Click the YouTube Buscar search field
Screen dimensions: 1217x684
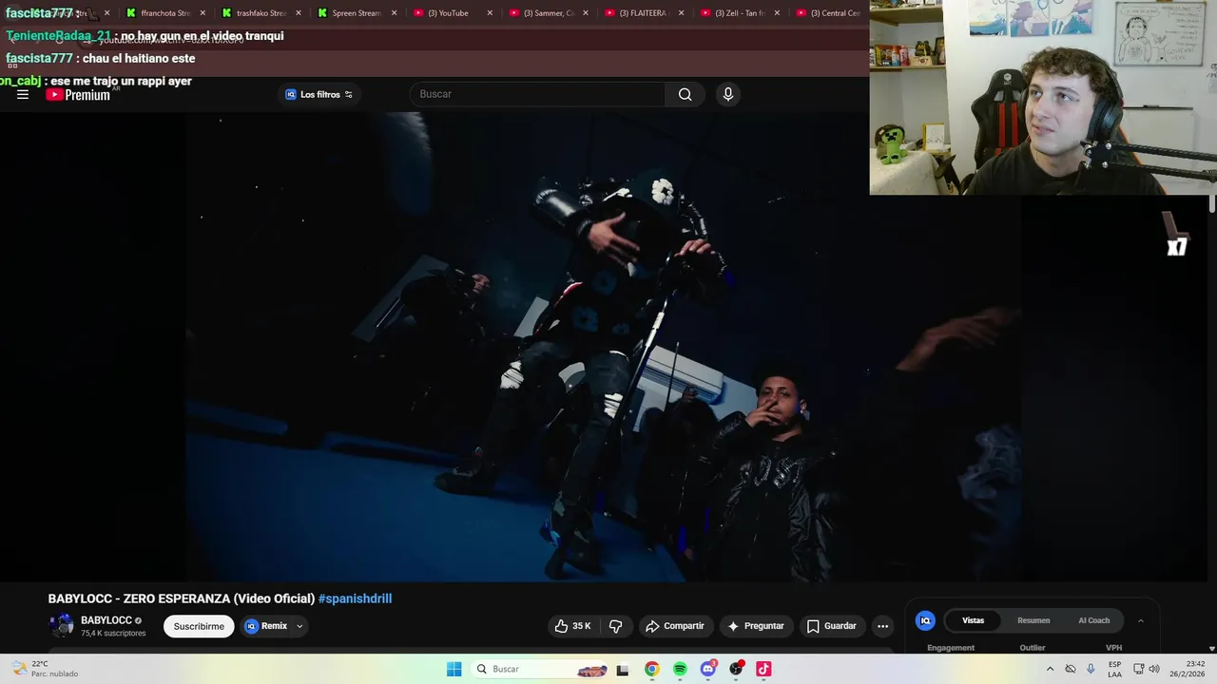(538, 94)
